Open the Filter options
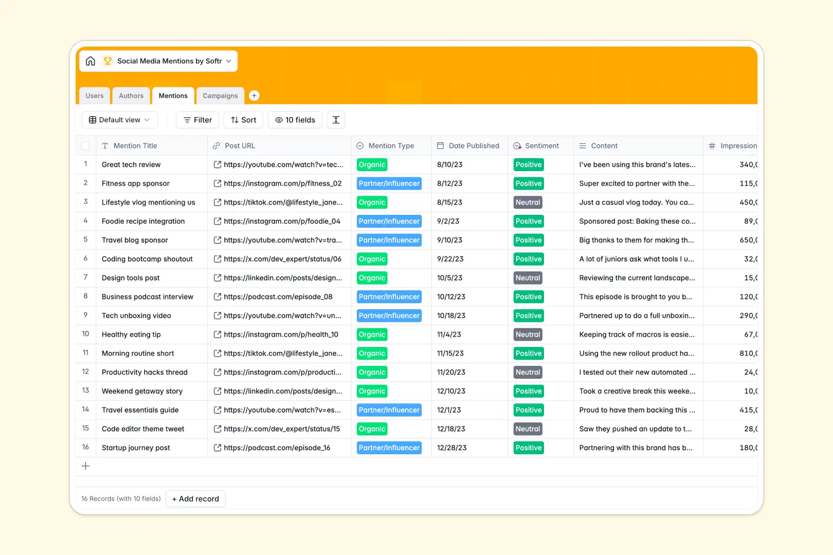833x555 pixels. click(197, 120)
